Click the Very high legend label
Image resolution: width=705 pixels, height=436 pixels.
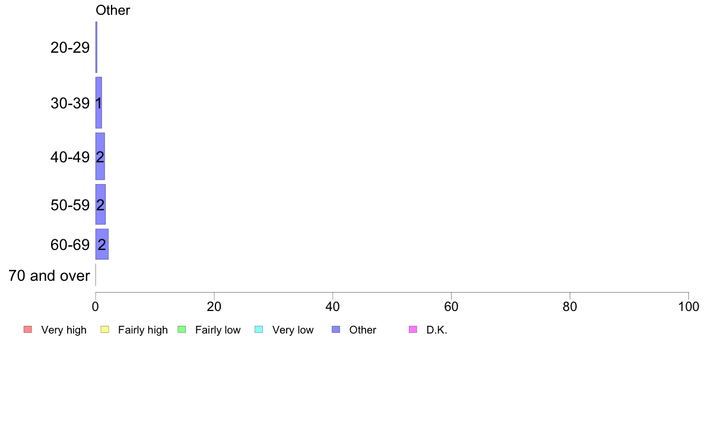pos(64,330)
